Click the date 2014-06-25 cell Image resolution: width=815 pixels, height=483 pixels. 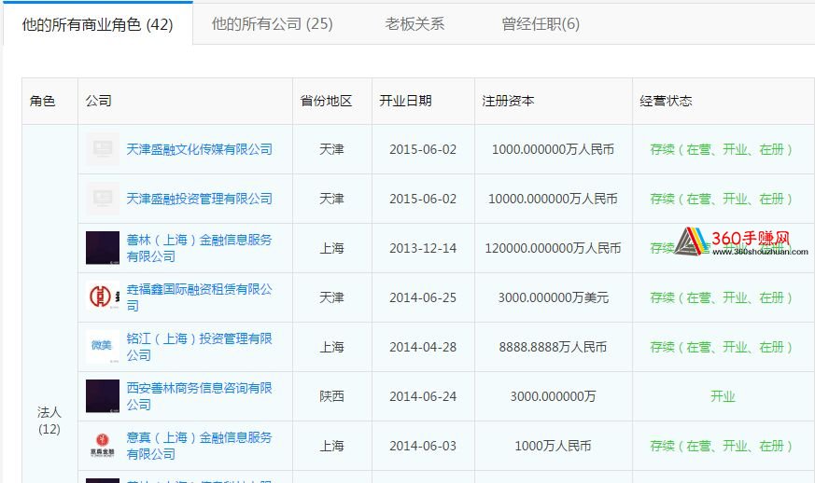[423, 297]
